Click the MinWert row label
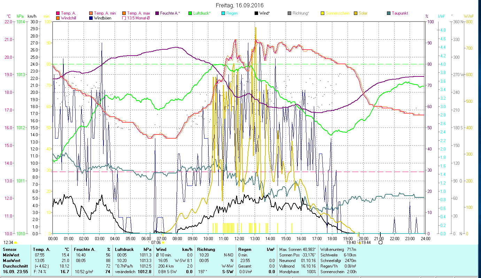The height and width of the screenshot is (278, 481). [11, 255]
